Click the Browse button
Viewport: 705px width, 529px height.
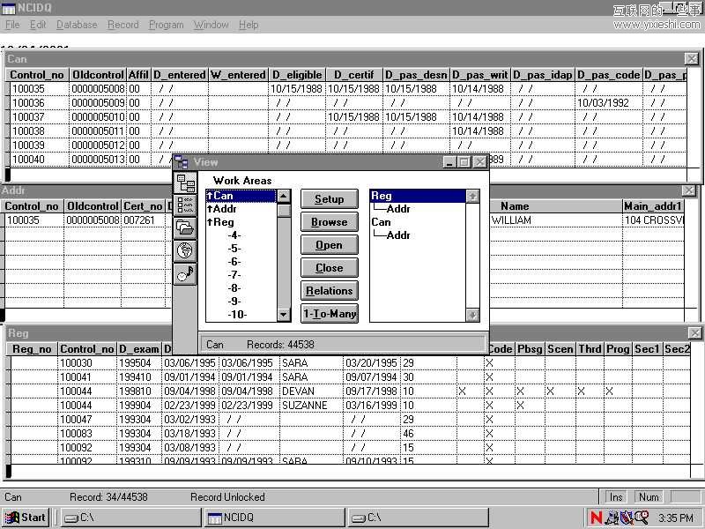click(329, 222)
